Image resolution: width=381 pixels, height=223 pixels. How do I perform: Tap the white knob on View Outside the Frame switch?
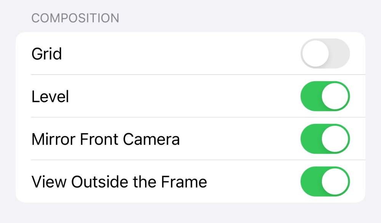coord(335,182)
